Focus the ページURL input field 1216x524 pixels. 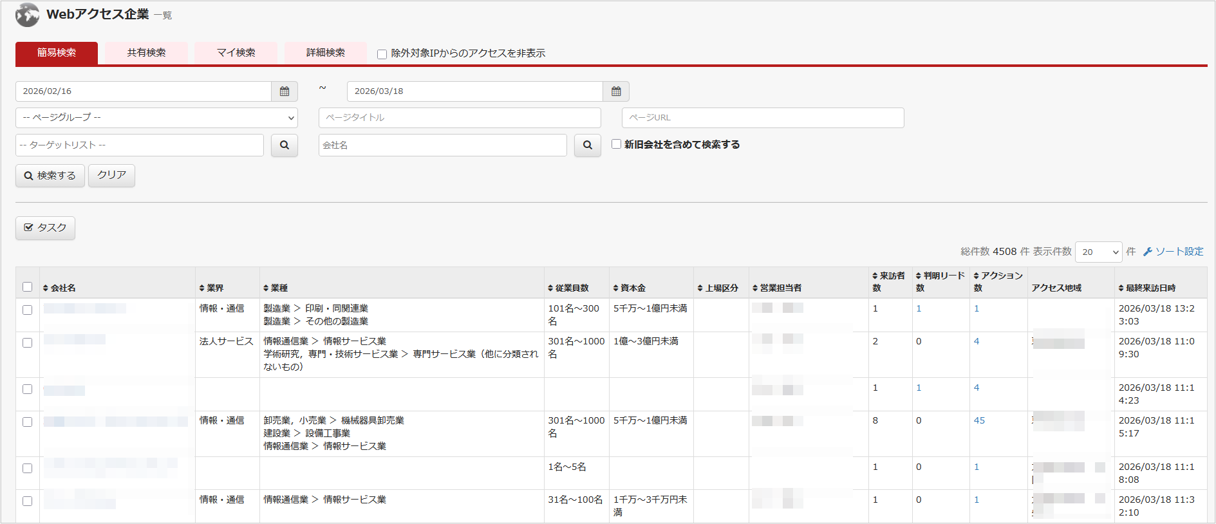click(763, 118)
